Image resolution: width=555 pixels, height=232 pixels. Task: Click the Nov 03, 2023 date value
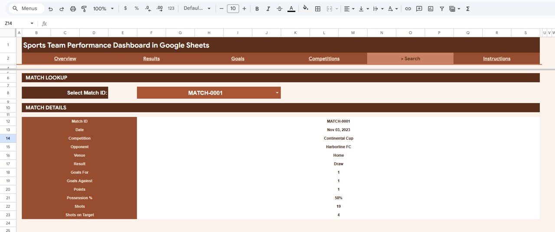[x=339, y=130]
